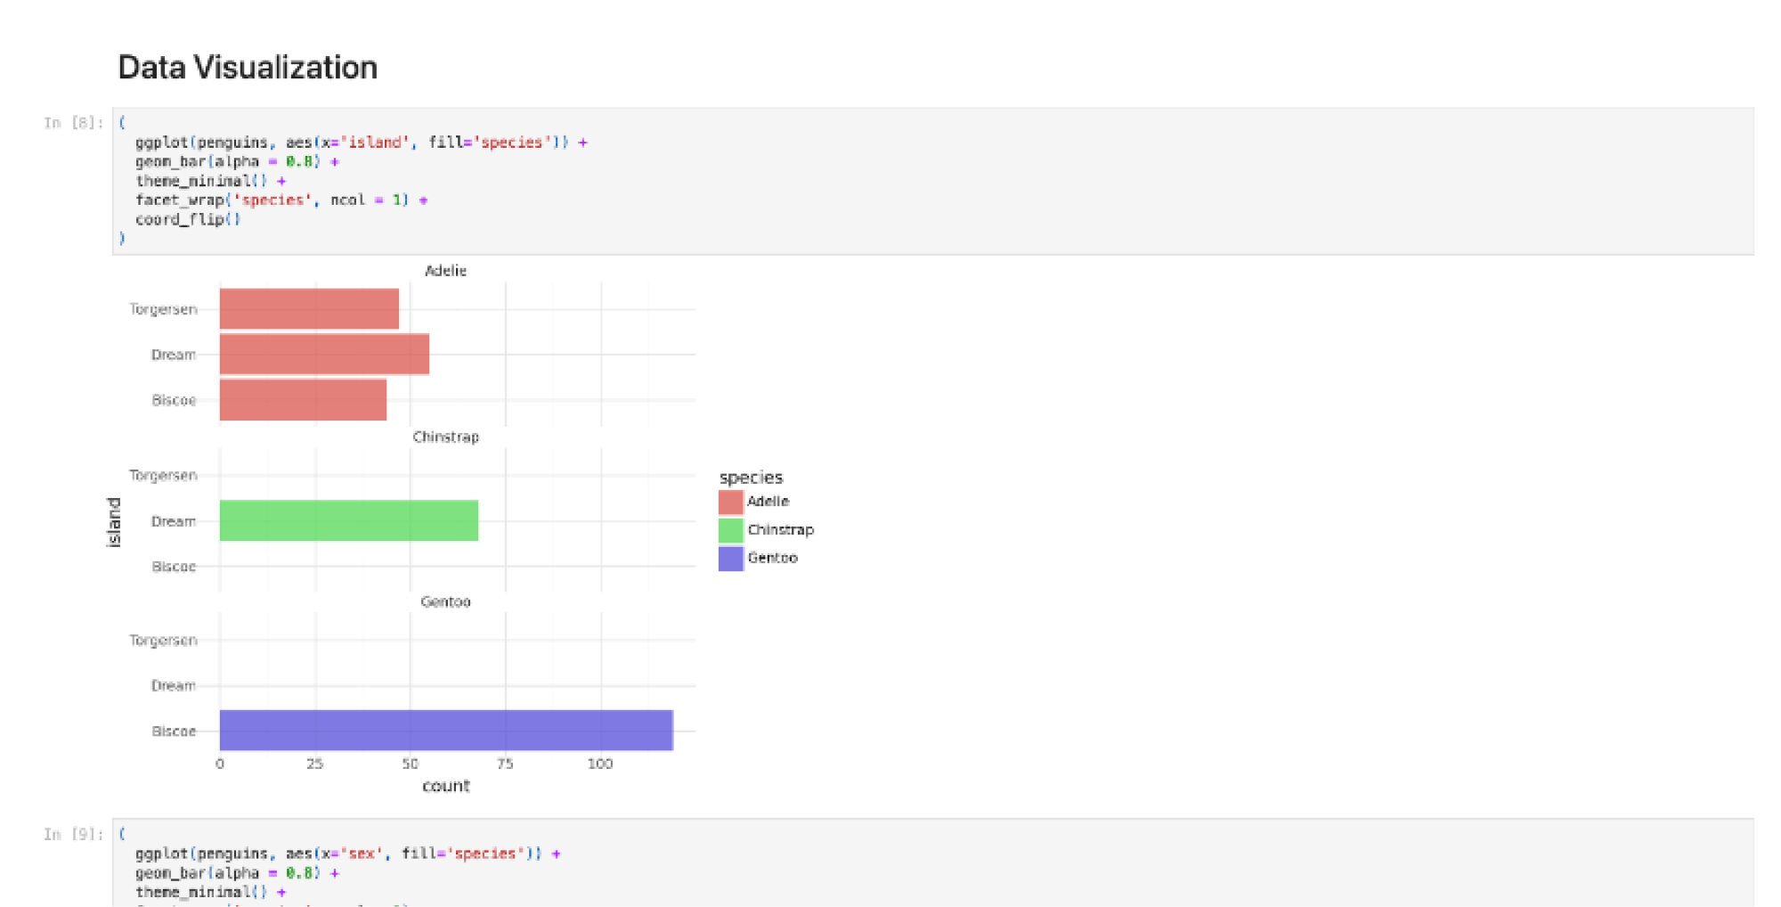Click the Adelie red legend swatch
Image resolution: width=1781 pixels, height=907 pixels.
tap(730, 502)
